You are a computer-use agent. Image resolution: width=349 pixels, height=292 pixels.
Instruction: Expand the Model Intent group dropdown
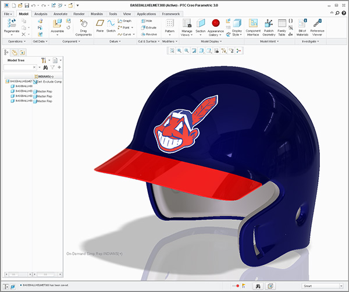(x=269, y=41)
